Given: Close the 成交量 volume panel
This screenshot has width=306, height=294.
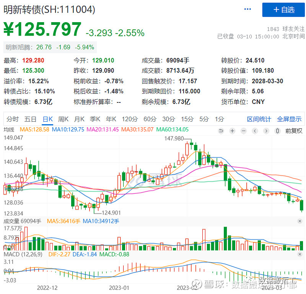Looking at the screenshot, I should tap(300, 221).
